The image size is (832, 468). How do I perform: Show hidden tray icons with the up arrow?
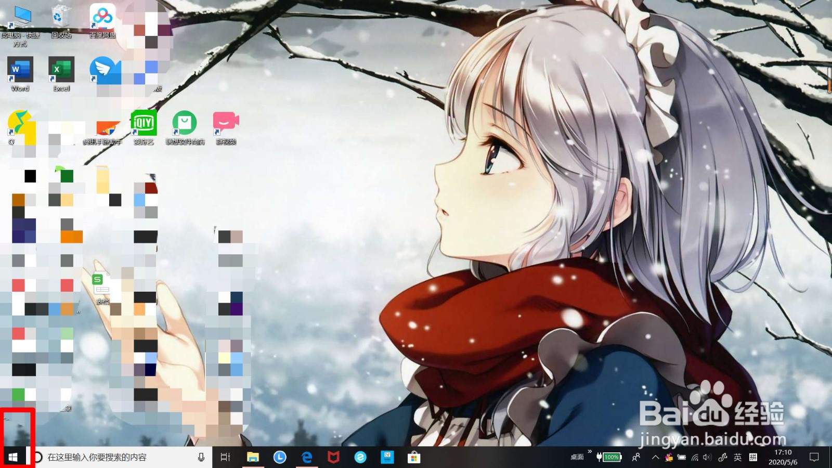(x=655, y=457)
